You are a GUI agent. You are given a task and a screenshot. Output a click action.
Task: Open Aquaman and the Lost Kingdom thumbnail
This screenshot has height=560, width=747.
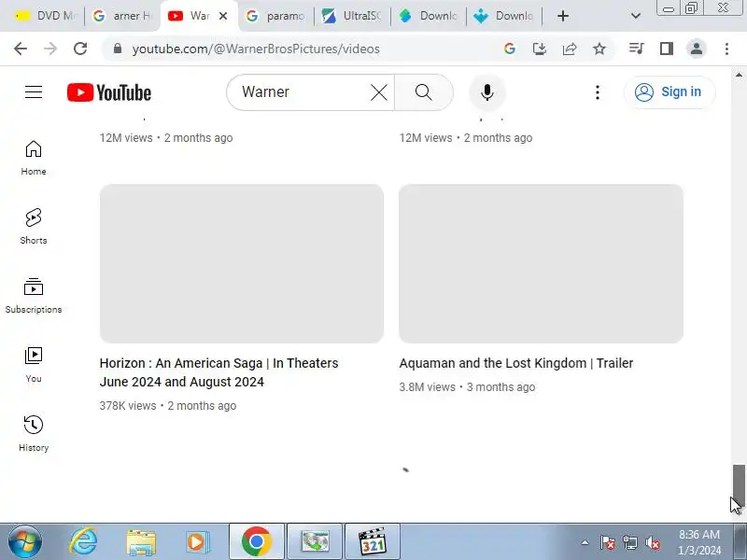[542, 263]
